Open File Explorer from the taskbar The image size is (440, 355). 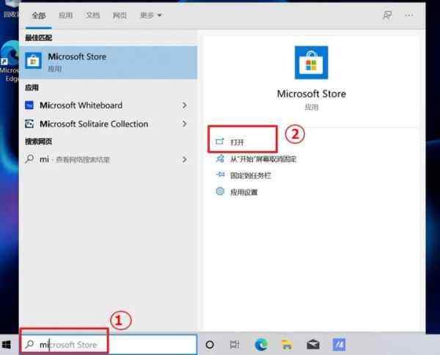point(287,345)
